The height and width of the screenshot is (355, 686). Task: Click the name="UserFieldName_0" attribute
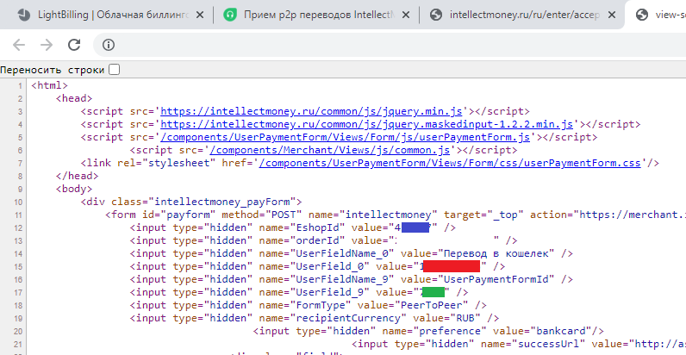[x=327, y=253]
